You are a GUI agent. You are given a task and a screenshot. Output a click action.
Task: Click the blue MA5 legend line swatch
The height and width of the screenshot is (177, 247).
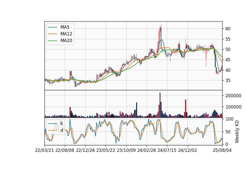coord(52,27)
